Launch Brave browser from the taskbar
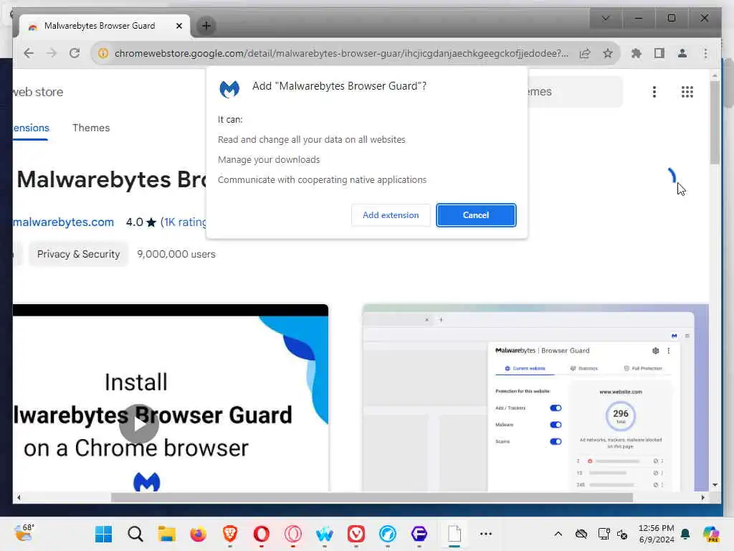This screenshot has width=734, height=551. (x=230, y=534)
